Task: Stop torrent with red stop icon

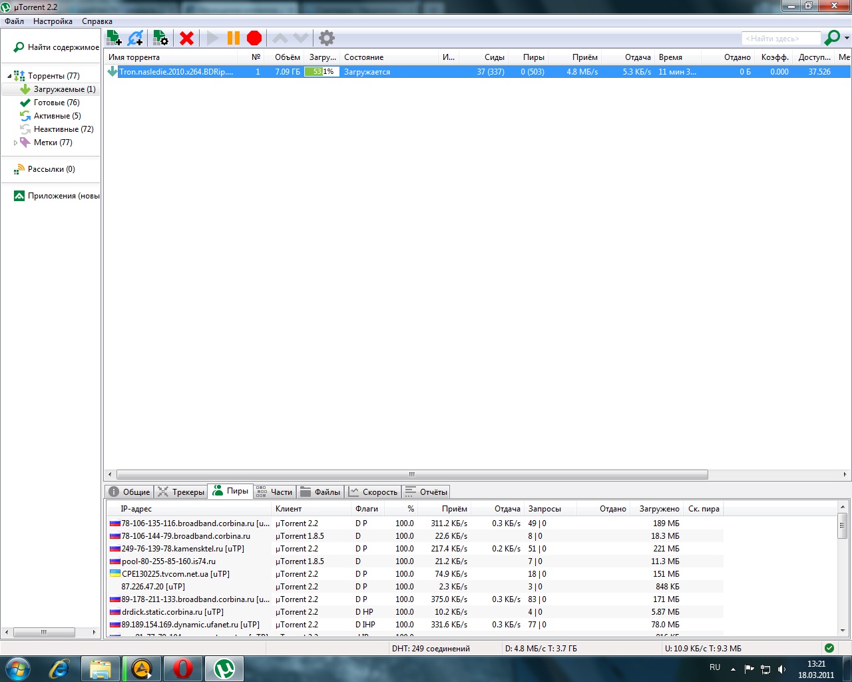Action: coord(254,38)
